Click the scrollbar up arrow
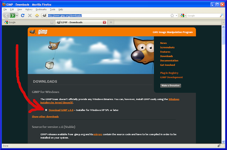This screenshot has height=150, width=227. click(x=223, y=27)
